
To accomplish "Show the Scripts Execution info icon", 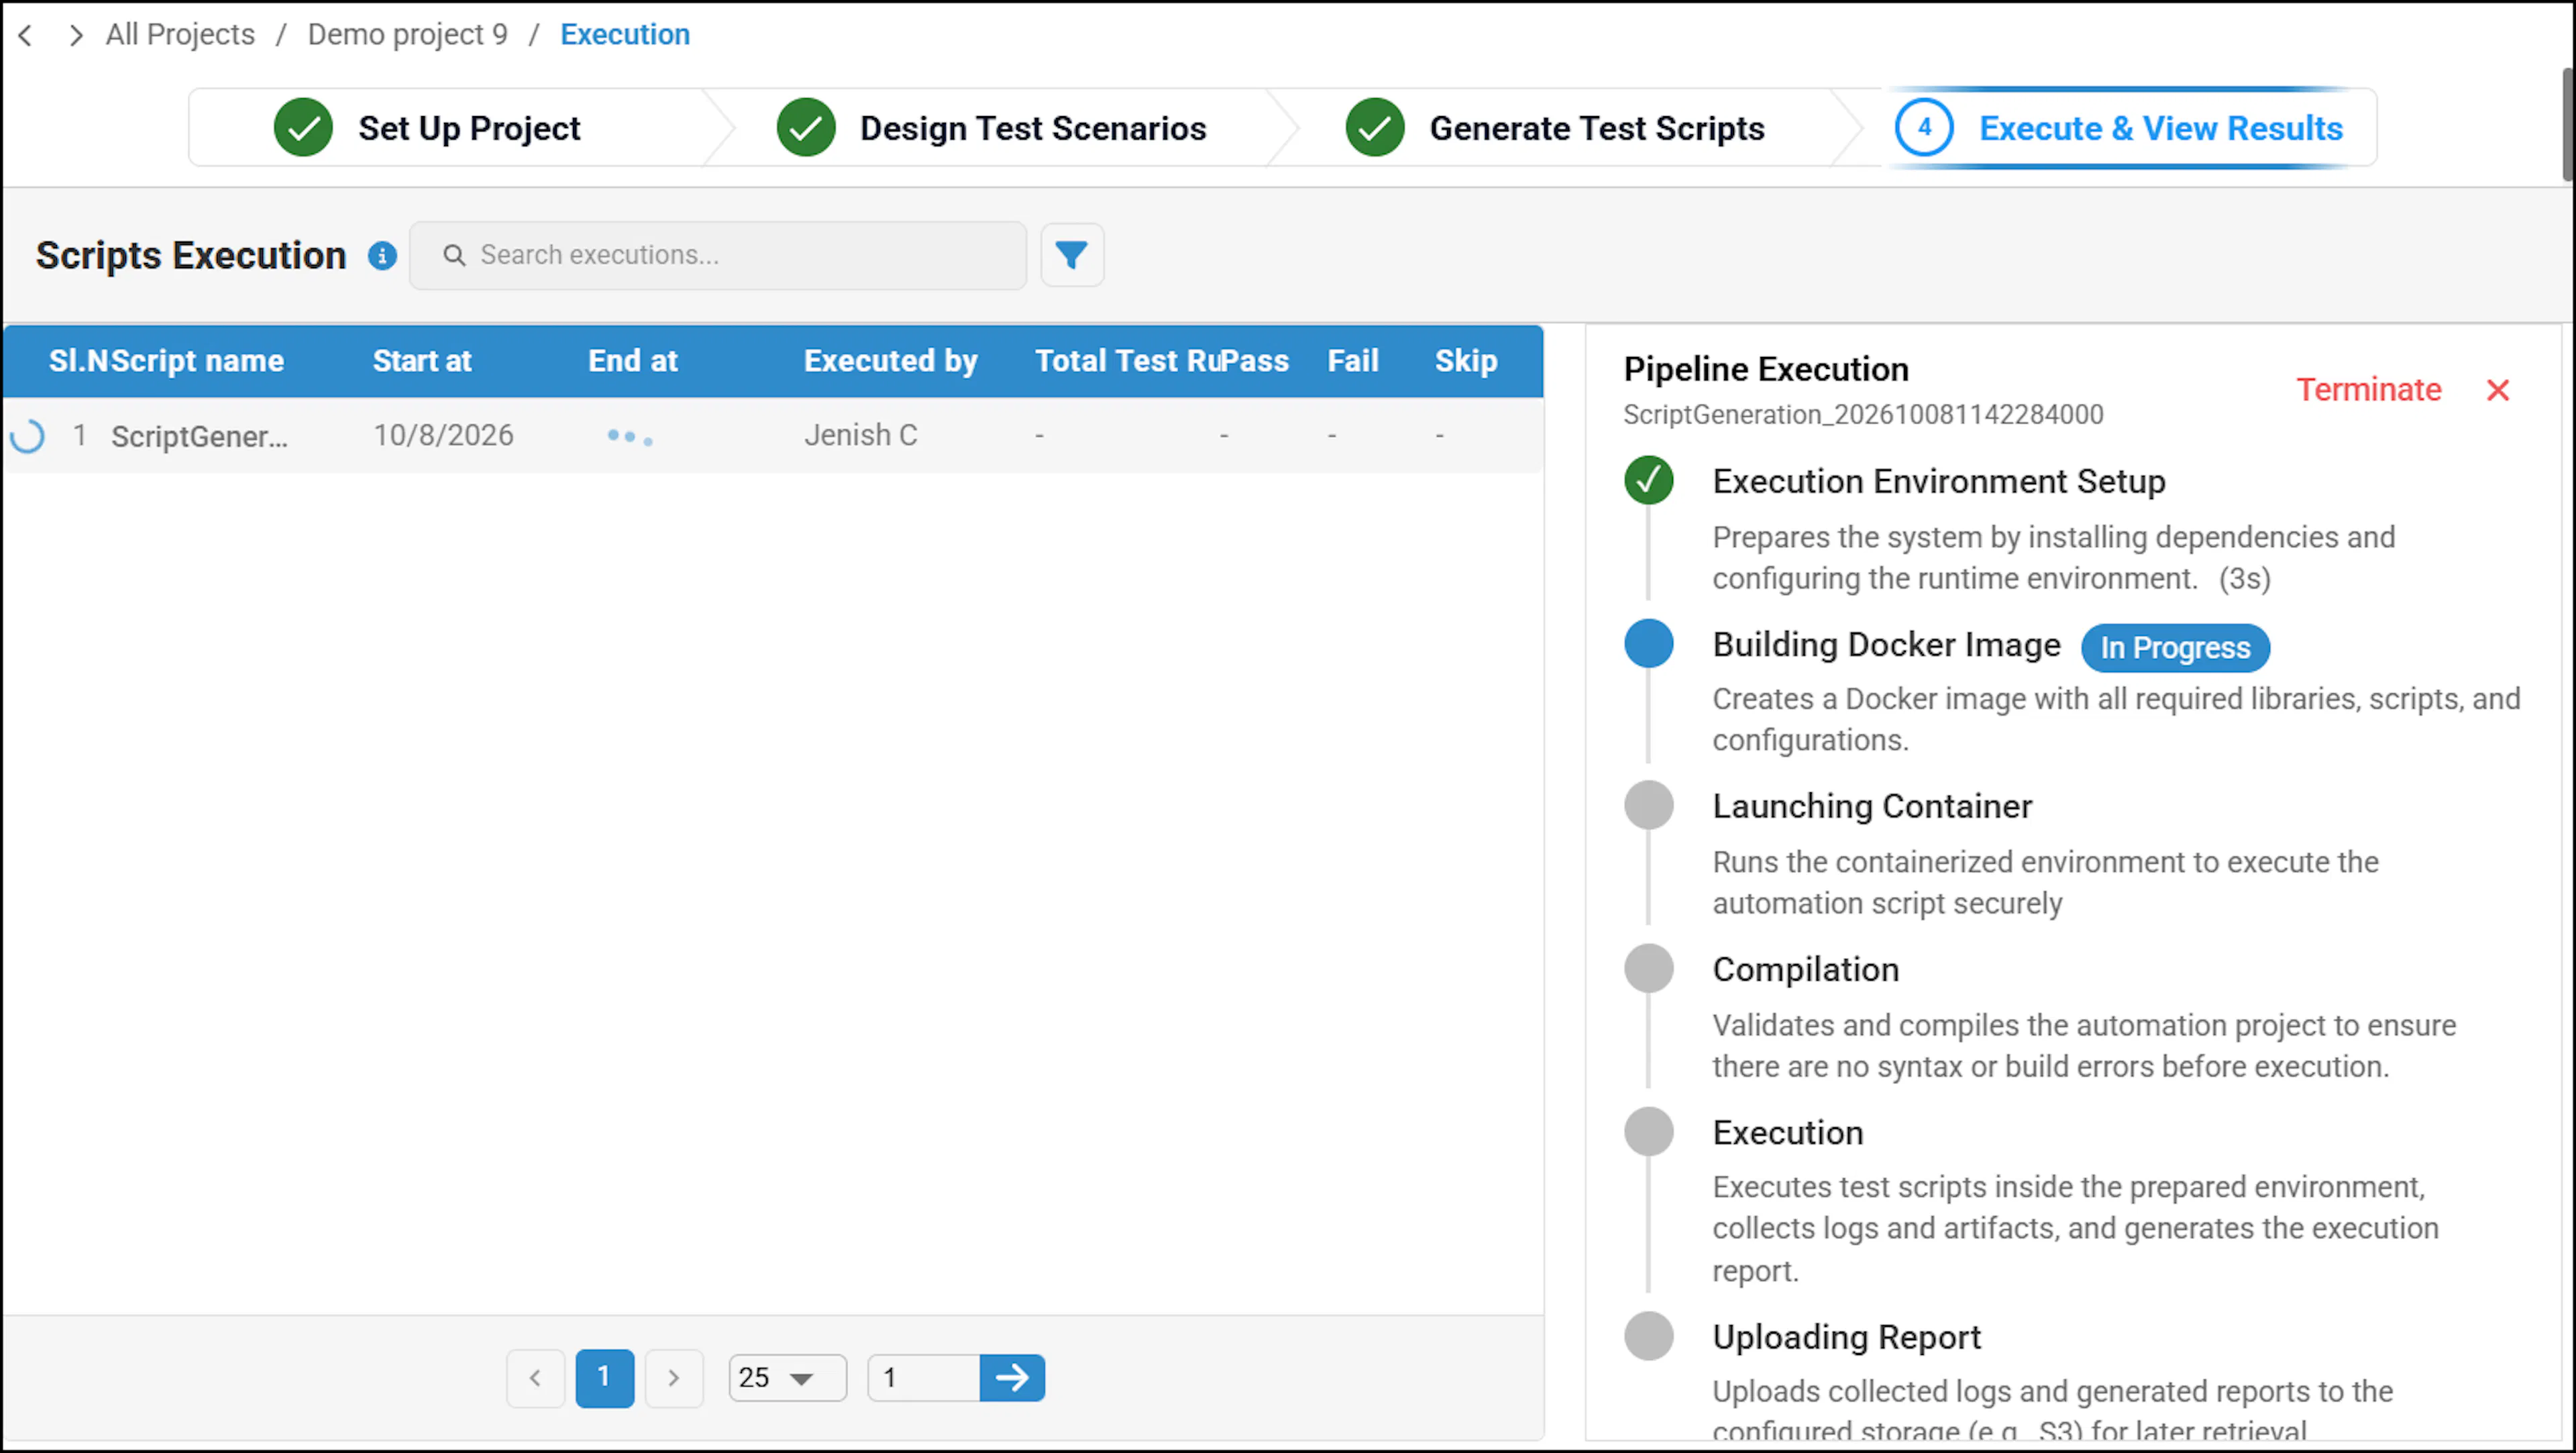I will (x=382, y=256).
